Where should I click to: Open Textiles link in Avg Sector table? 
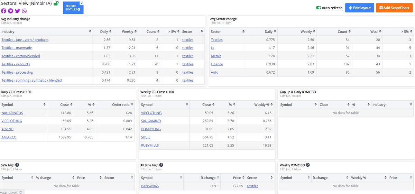(x=217, y=40)
